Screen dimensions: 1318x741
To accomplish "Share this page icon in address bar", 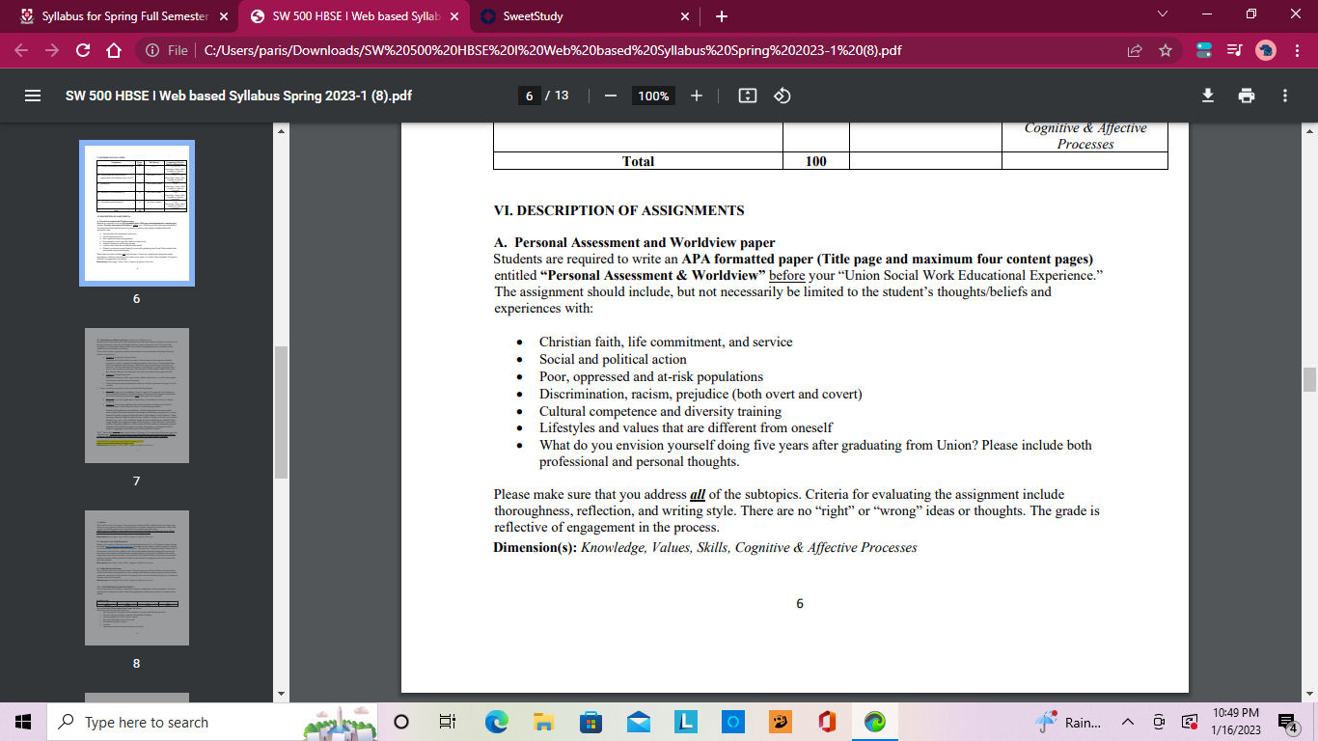I will click(x=1135, y=50).
